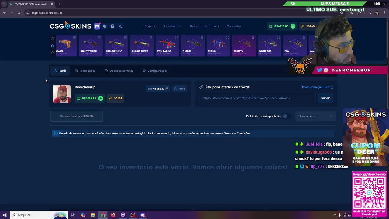Open the Instagram icon in the header

point(112,26)
